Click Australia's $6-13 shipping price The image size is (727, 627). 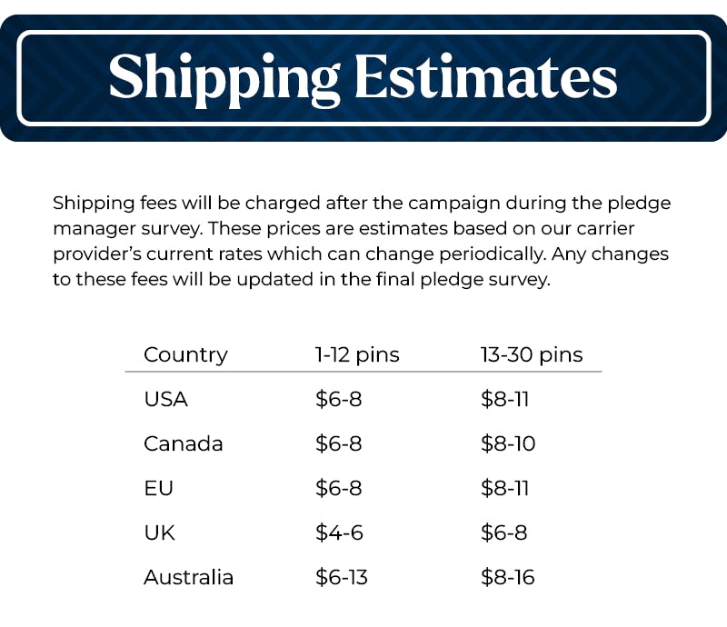pyautogui.click(x=342, y=577)
